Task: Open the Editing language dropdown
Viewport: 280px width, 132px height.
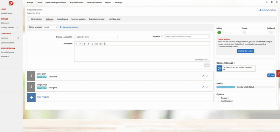Action: pos(50,27)
